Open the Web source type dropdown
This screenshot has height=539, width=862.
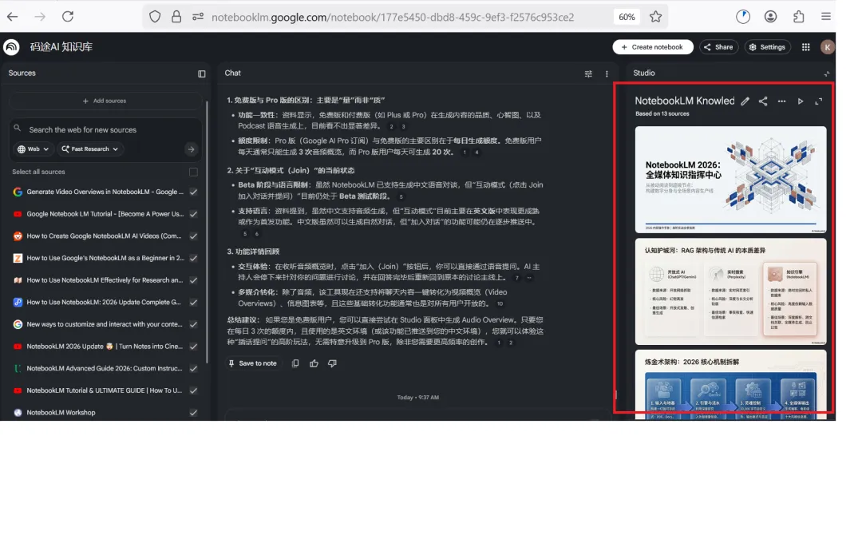point(33,149)
